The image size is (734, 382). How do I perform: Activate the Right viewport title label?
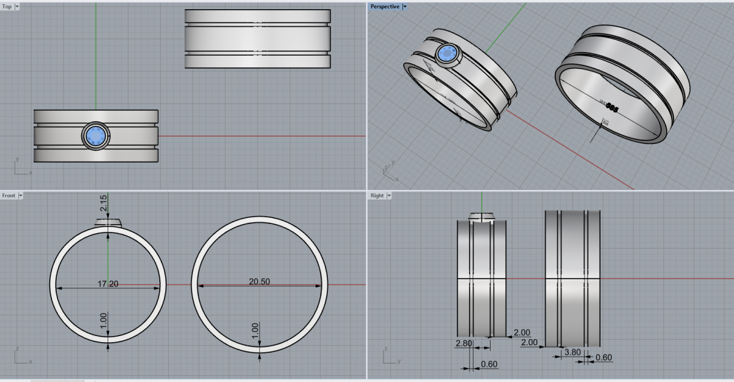(377, 195)
